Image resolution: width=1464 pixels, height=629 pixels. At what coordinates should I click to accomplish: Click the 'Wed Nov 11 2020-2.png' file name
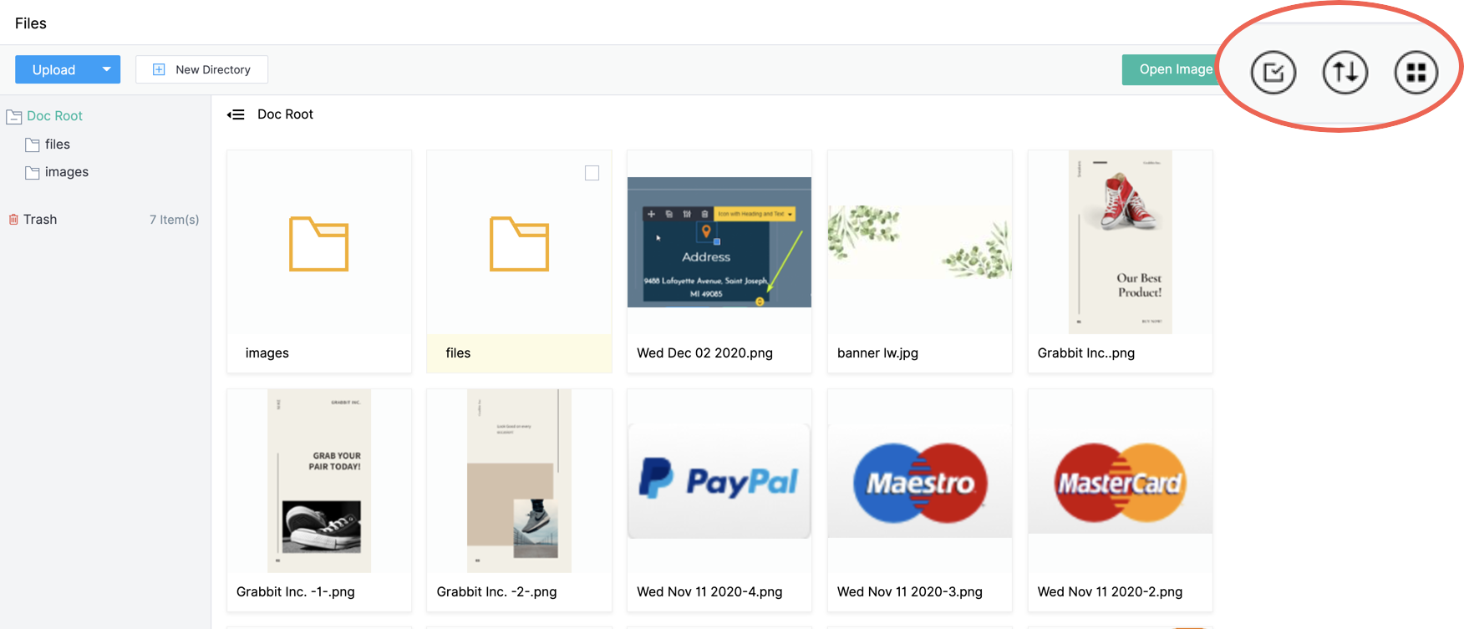tap(1110, 592)
